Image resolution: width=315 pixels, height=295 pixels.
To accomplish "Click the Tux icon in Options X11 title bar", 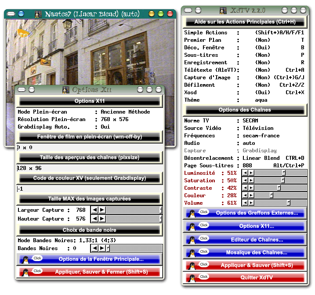I will [66, 90].
